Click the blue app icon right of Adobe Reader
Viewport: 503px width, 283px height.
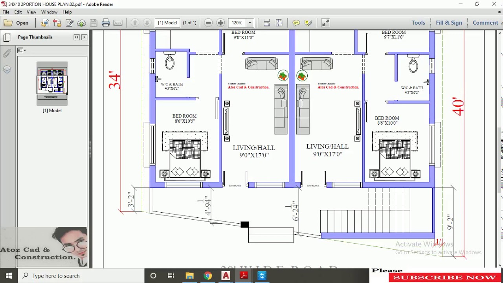pos(262,276)
